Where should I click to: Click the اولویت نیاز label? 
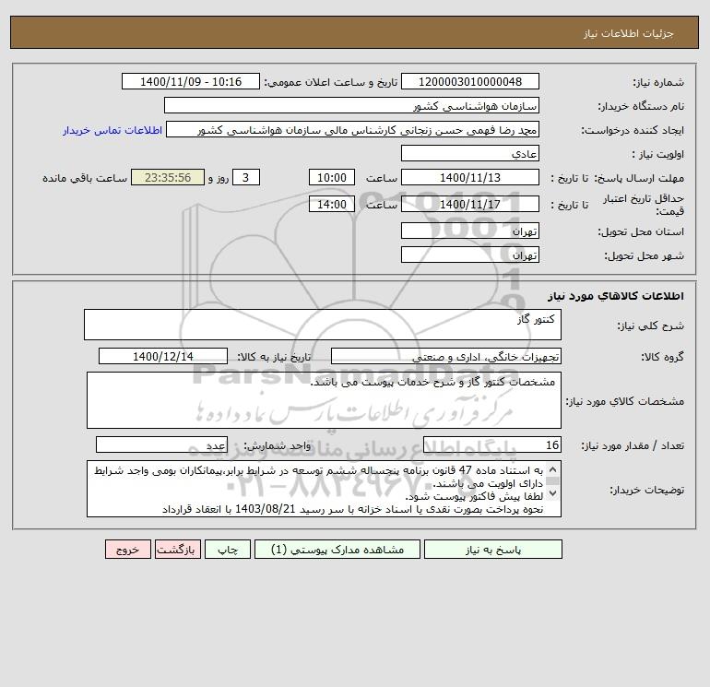click(658, 154)
